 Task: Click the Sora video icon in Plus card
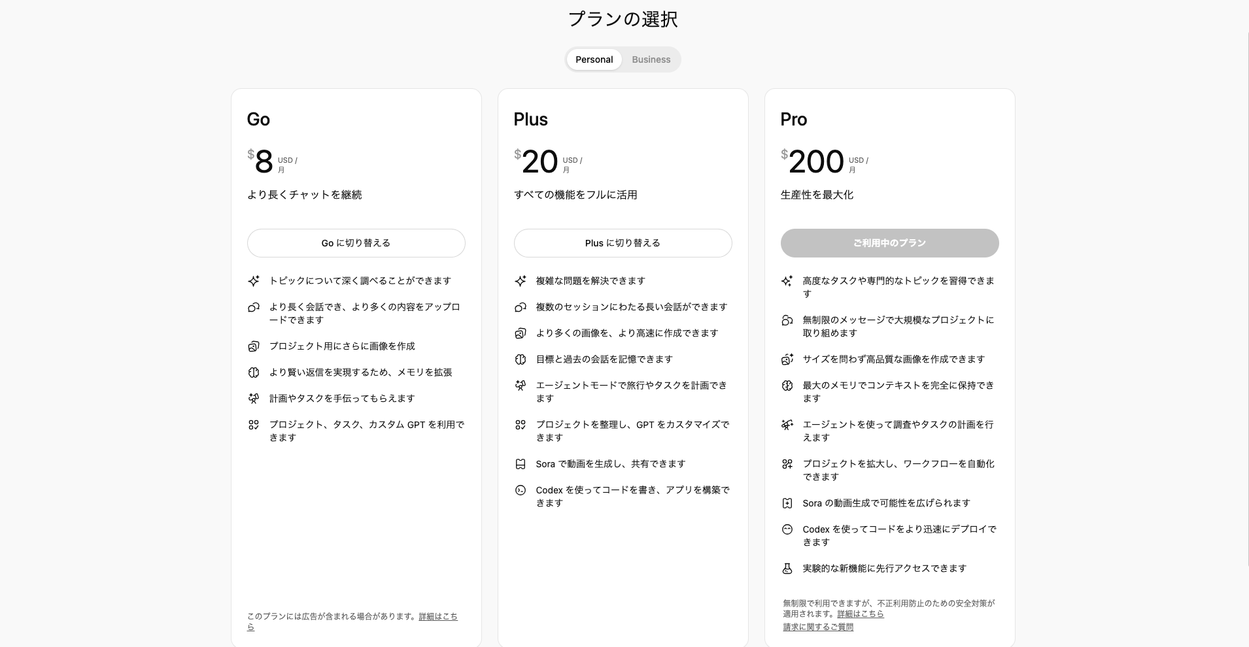tap(521, 463)
